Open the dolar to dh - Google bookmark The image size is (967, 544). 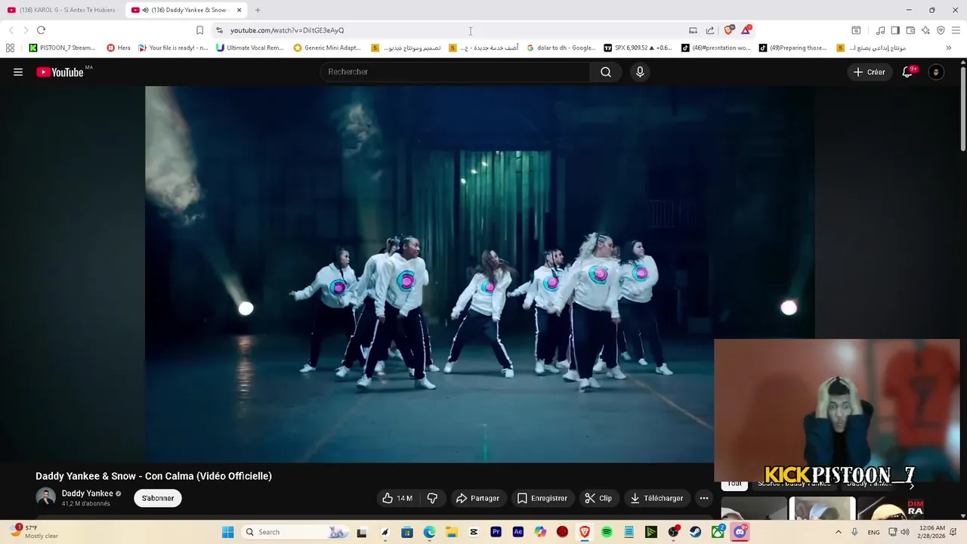(x=561, y=48)
